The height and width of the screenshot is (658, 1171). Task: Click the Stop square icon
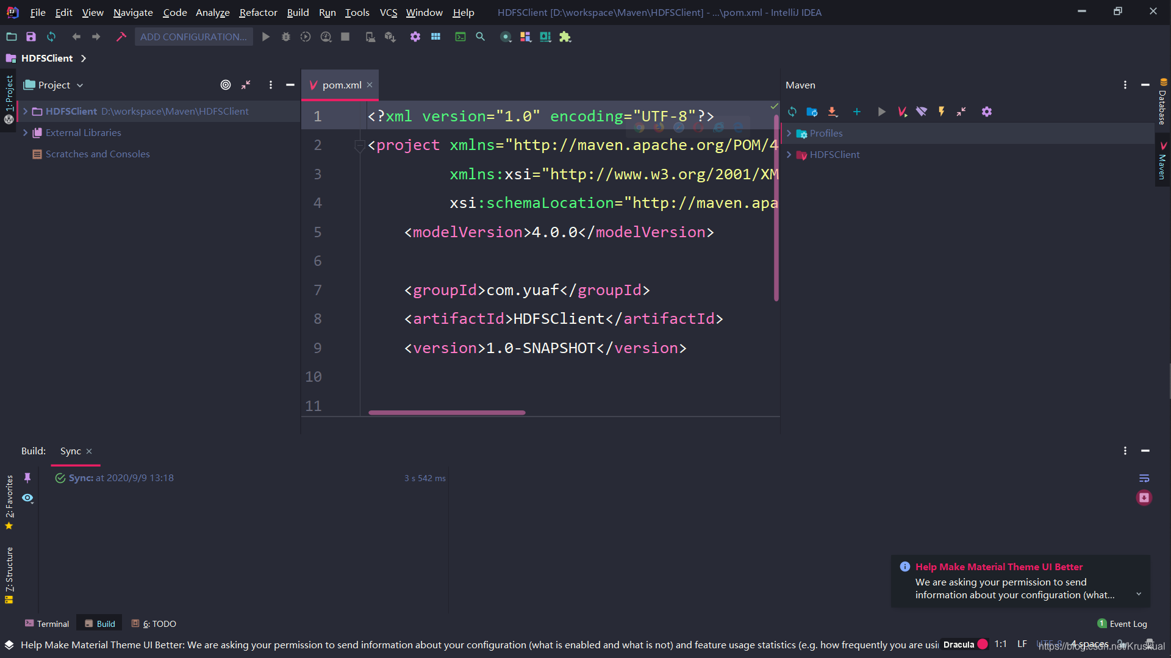tap(345, 37)
